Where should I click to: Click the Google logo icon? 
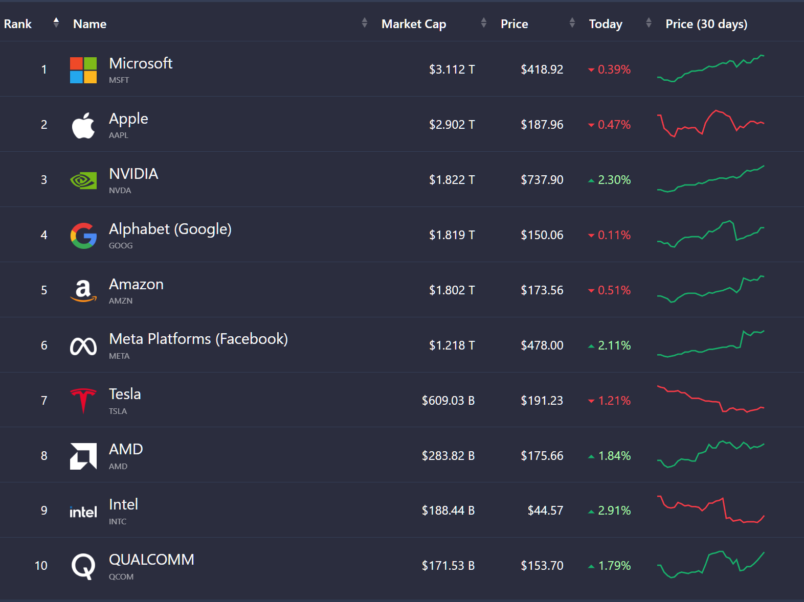click(x=83, y=236)
